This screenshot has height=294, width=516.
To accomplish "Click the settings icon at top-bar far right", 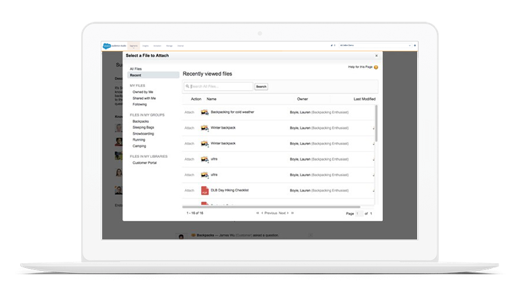I will [415, 45].
